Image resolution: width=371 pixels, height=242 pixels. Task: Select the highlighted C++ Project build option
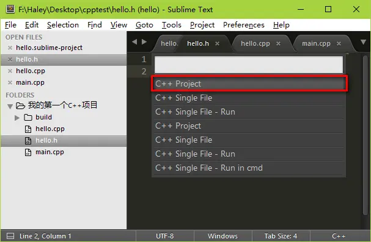click(249, 84)
